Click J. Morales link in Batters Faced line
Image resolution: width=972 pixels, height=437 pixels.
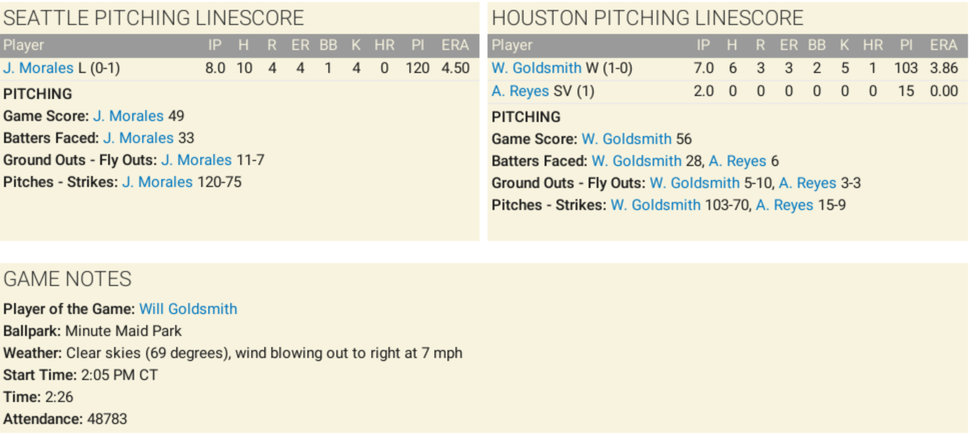138,138
